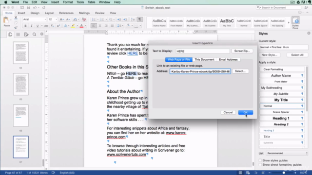Apply Underline formatting
Image resolution: width=312 pixels, height=175 pixels.
click(x=37, y=26)
